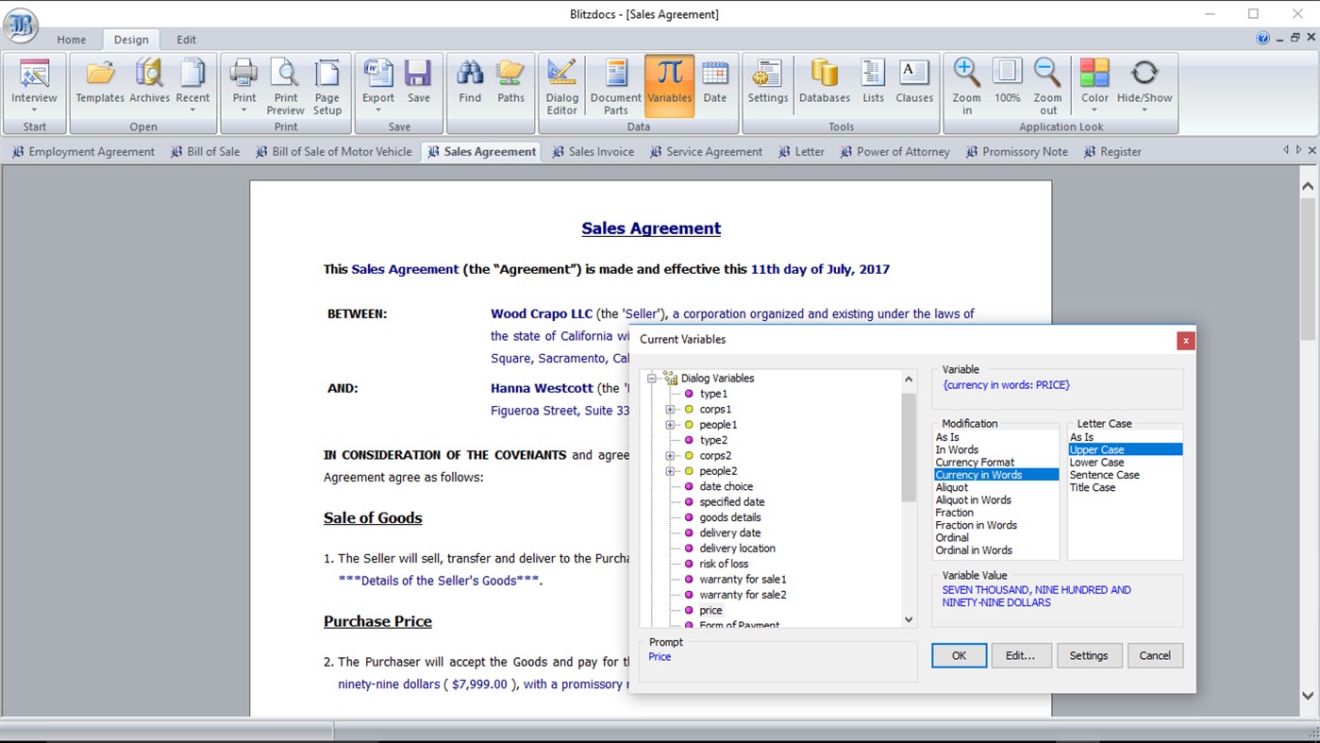
Task: Click the Databases icon
Action: coord(823,85)
